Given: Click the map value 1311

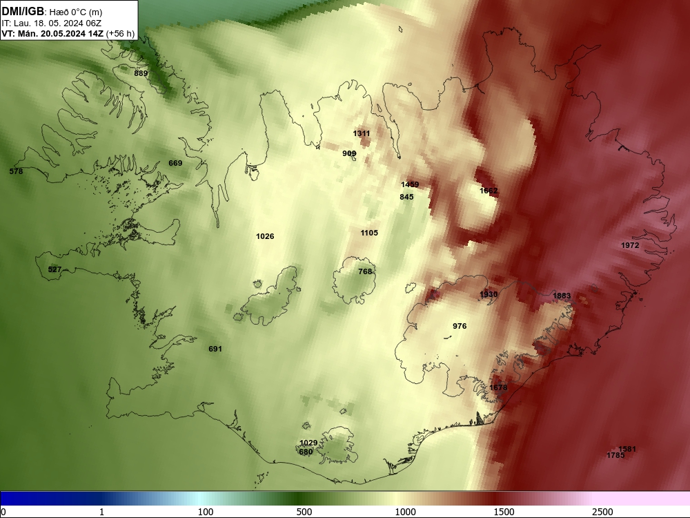Looking at the screenshot, I should [362, 133].
